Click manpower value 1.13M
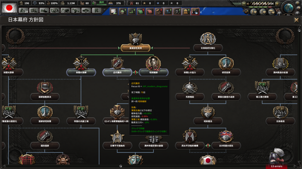The image size is (302, 169). [71, 3]
